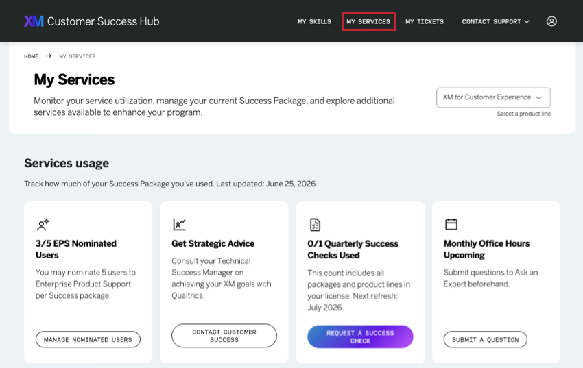
Task: Click the 'Next refresh: July 2026' text
Action: click(x=352, y=302)
